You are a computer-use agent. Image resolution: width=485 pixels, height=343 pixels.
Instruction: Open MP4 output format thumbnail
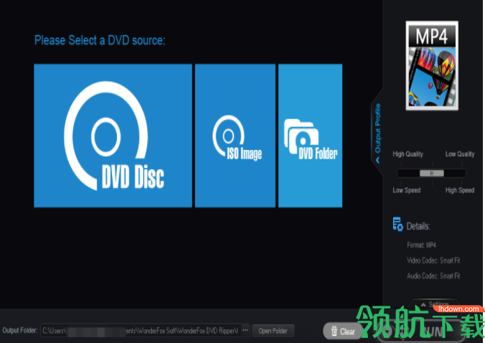[x=432, y=65]
